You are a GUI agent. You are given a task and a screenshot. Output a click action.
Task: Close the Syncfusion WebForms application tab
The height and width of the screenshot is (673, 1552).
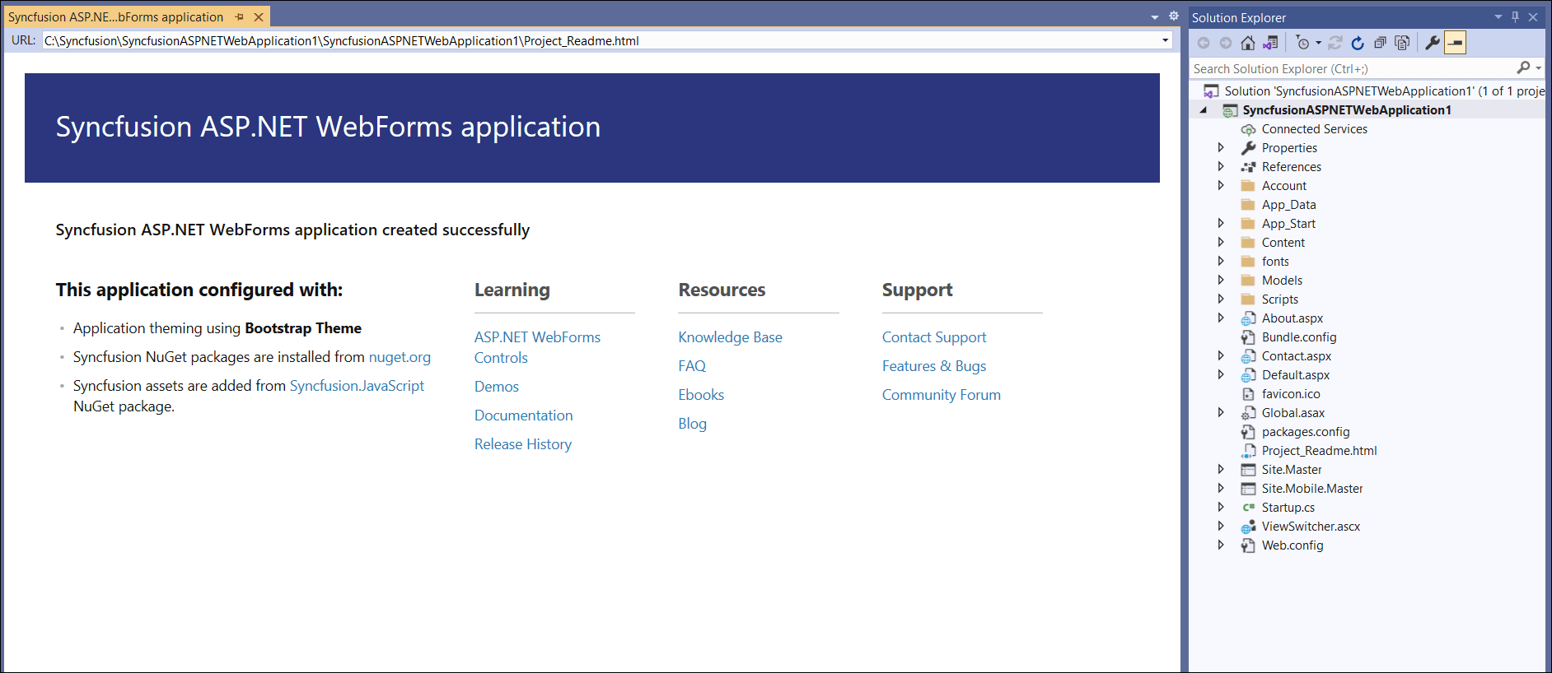[x=259, y=16]
